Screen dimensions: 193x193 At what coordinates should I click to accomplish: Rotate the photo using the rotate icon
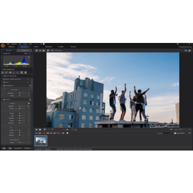[x=72, y=129]
